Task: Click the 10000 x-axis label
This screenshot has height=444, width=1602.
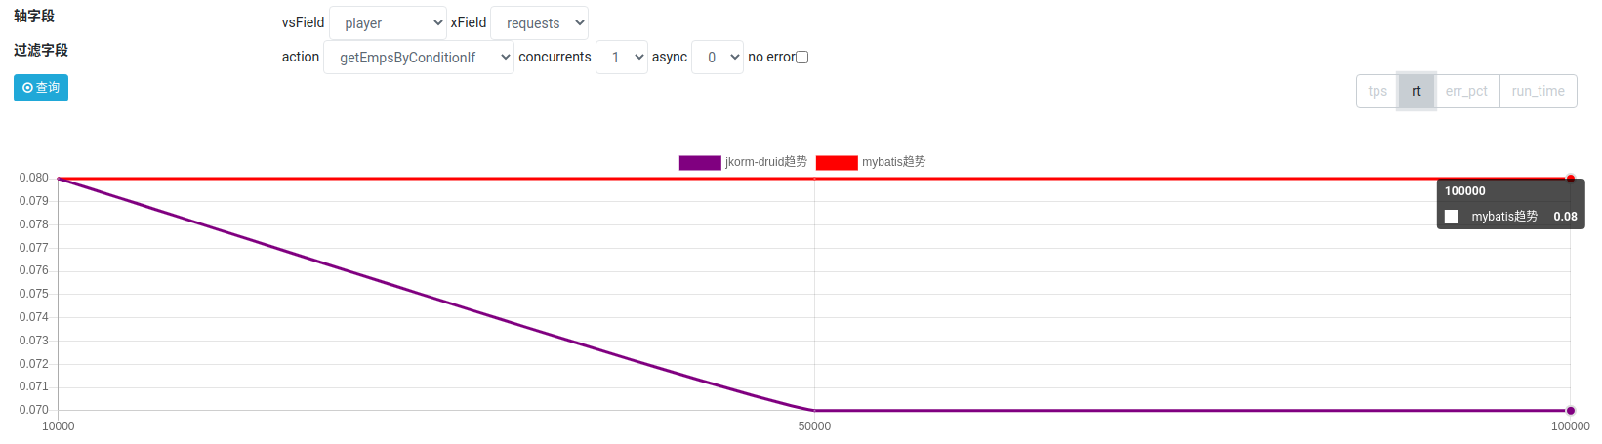Action: (59, 426)
